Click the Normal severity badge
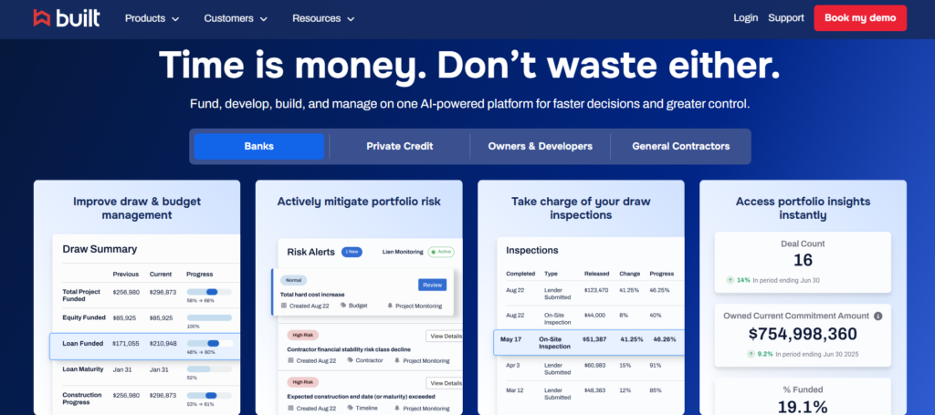This screenshot has height=415, width=935. (293, 280)
